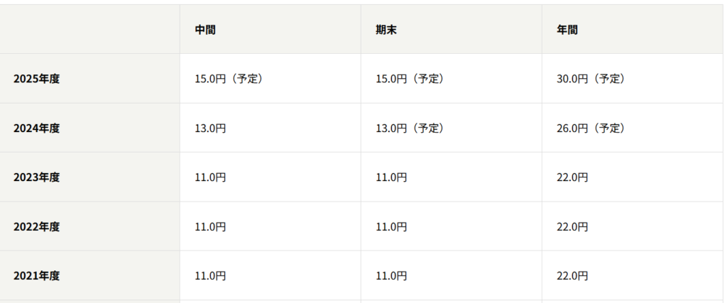Click the 期末 column header
The width and height of the screenshot is (727, 303).
386,30
